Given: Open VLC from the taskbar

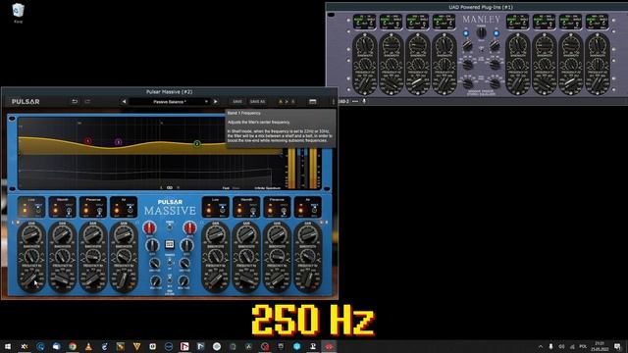Looking at the screenshot, I should (88, 346).
